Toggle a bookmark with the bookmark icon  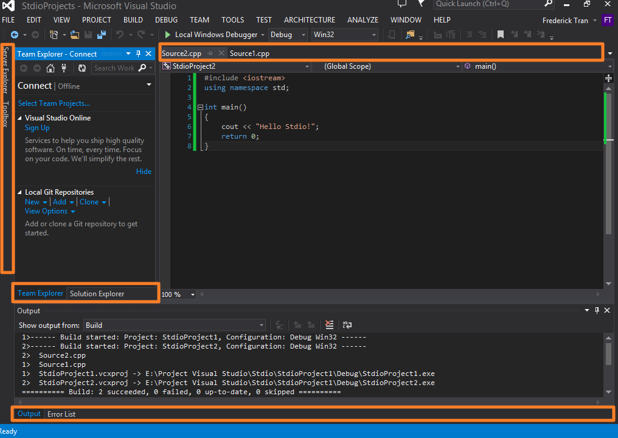pyautogui.click(x=501, y=35)
